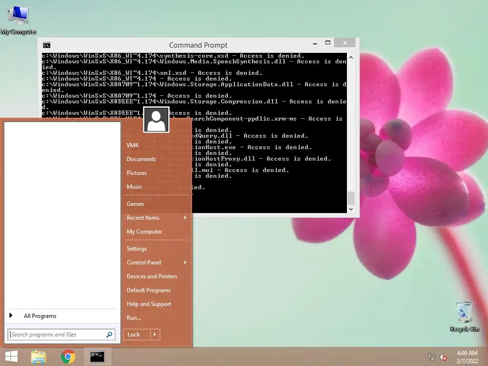Open Default Programs
Viewport: 488px width, 366px height.
point(149,290)
